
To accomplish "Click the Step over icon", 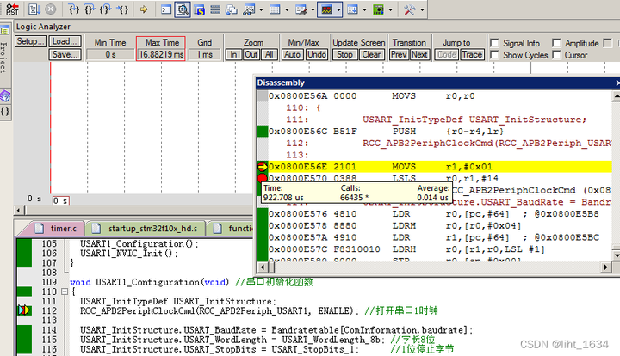I will point(88,9).
